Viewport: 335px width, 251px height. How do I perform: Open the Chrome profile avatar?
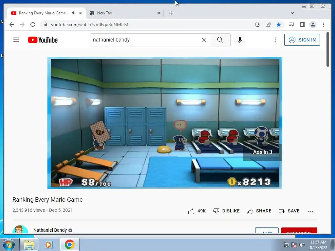point(312,25)
